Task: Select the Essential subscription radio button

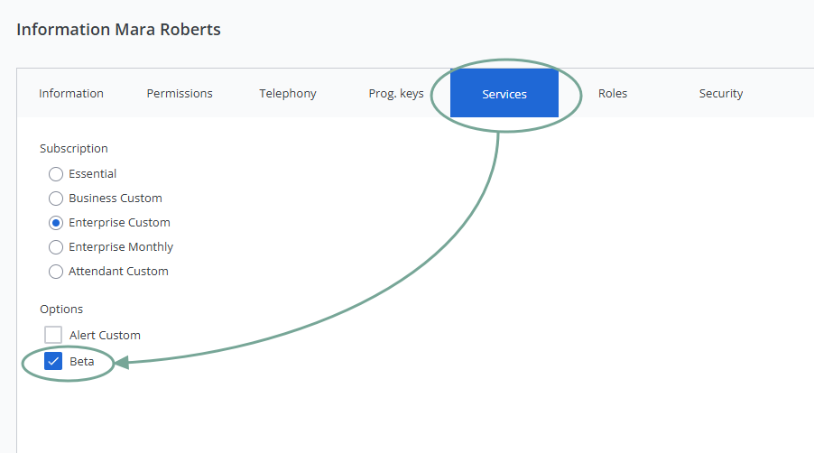Action: (56, 174)
